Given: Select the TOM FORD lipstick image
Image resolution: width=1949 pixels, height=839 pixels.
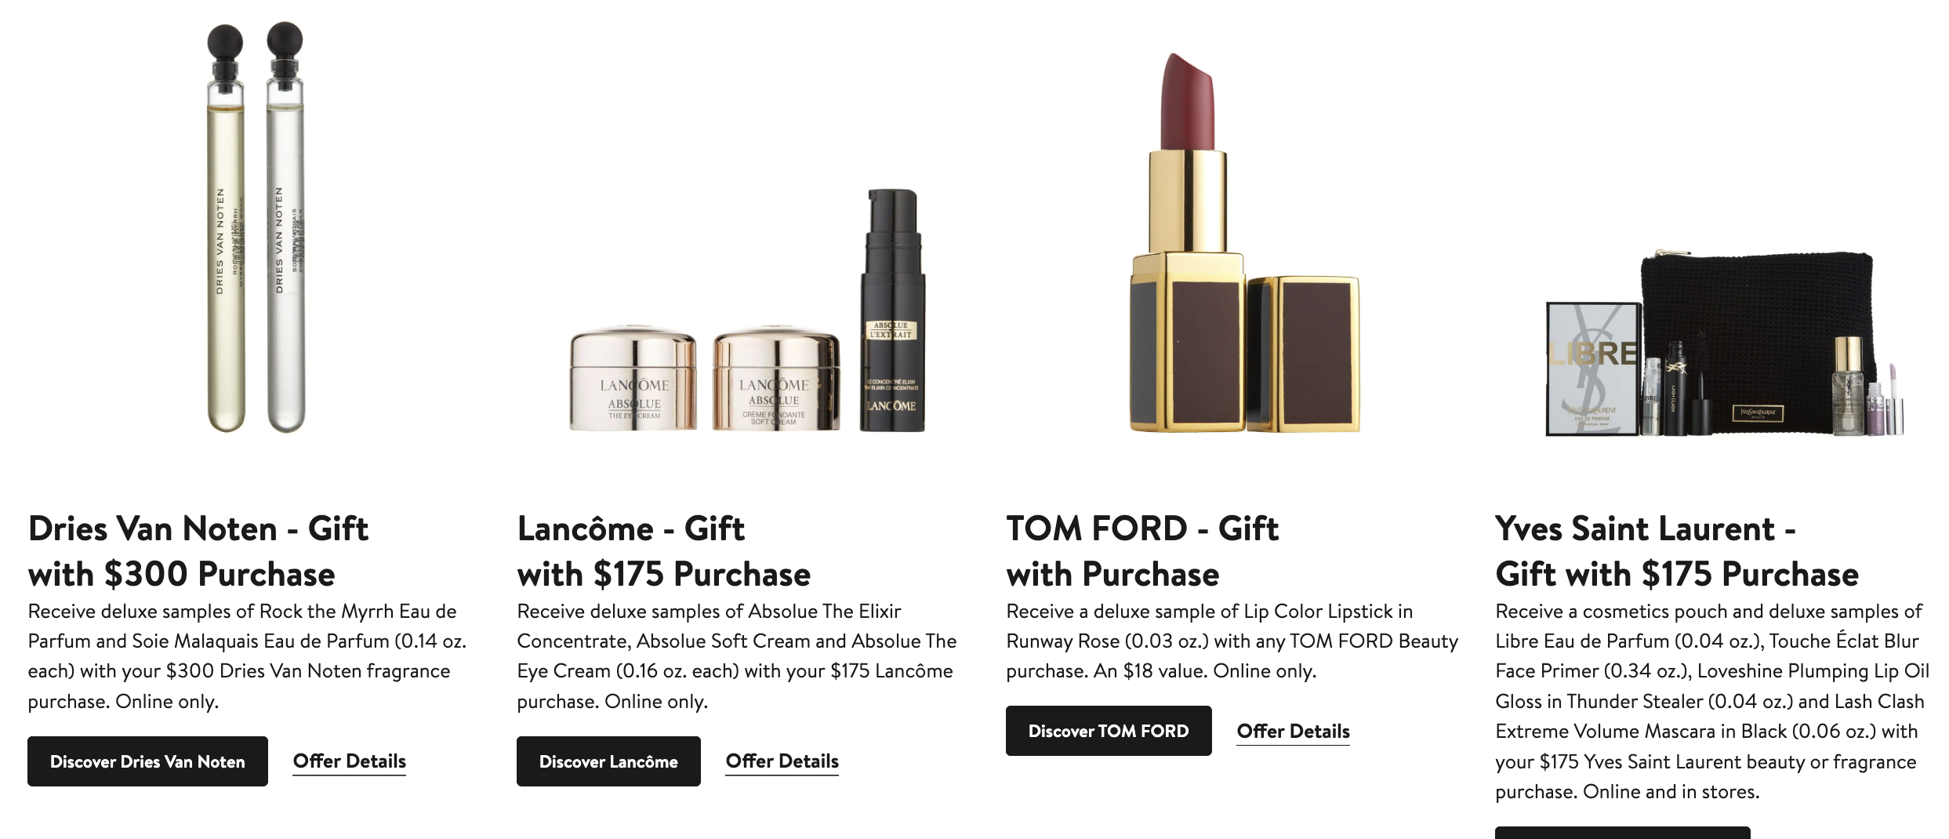Looking at the screenshot, I should point(1244,243).
